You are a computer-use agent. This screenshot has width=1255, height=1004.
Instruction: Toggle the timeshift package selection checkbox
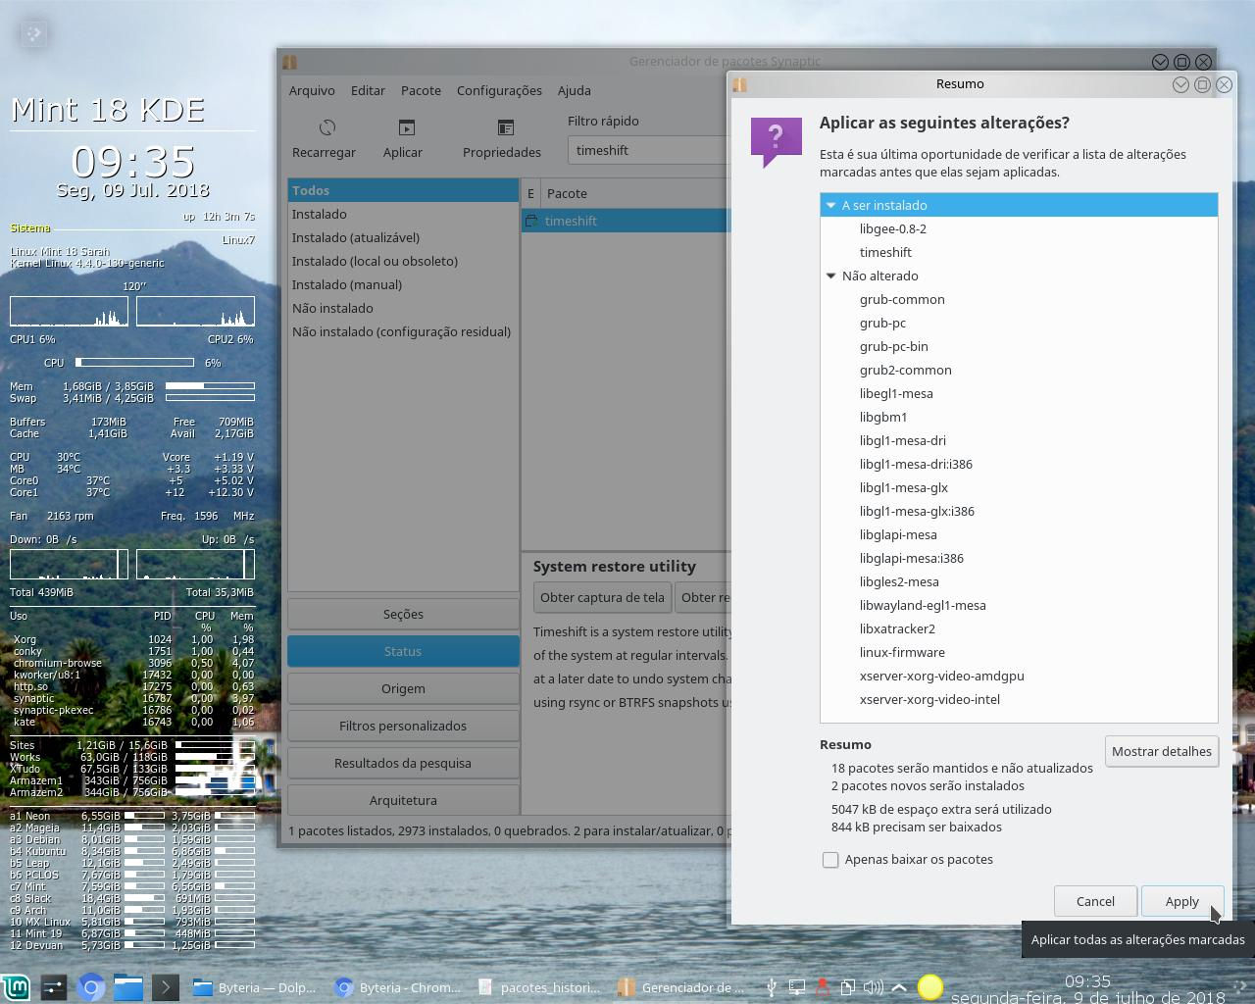point(530,221)
